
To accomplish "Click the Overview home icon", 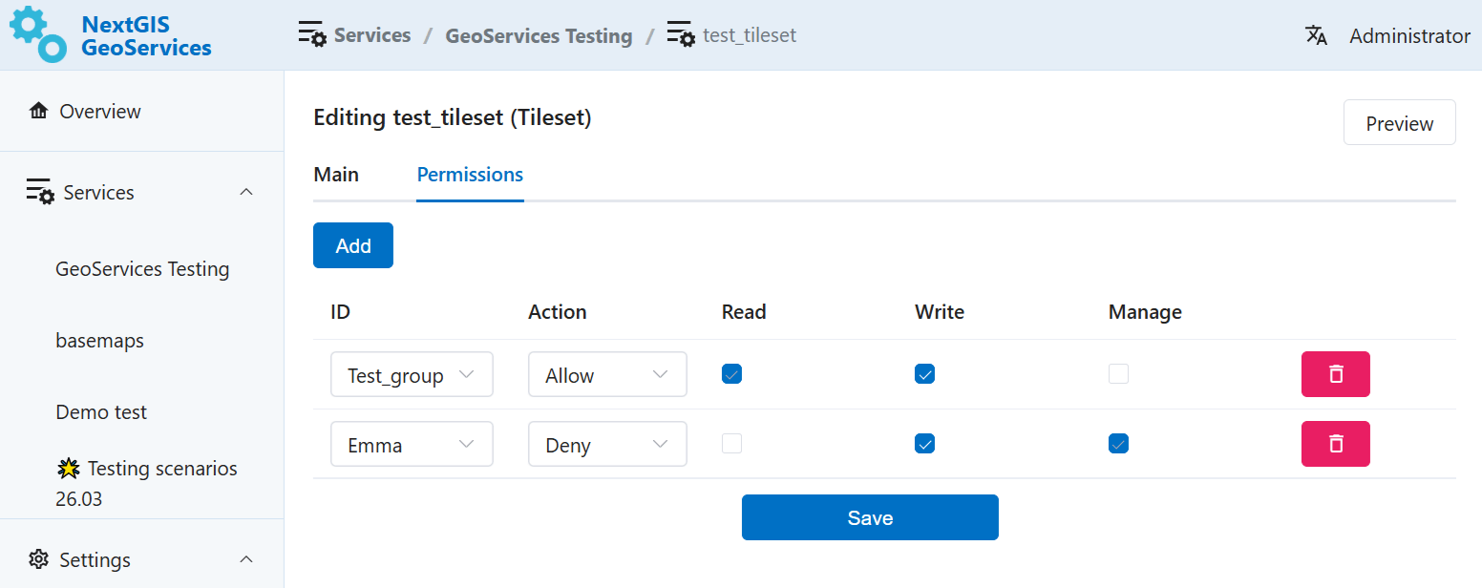I will (x=38, y=112).
